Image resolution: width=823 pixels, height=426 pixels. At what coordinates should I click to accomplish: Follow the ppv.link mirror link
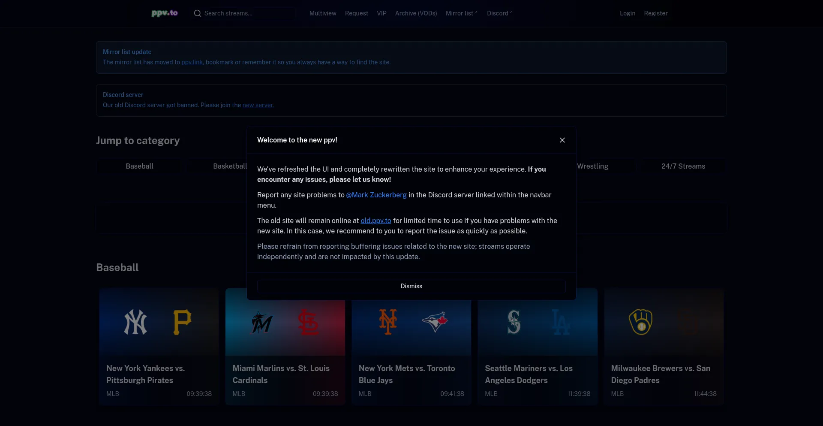click(192, 62)
